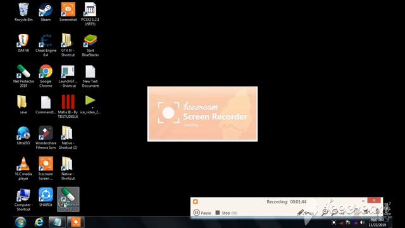The width and height of the screenshot is (405, 228).
Task: Pause the Icecream screen recording
Action: [x=202, y=213]
